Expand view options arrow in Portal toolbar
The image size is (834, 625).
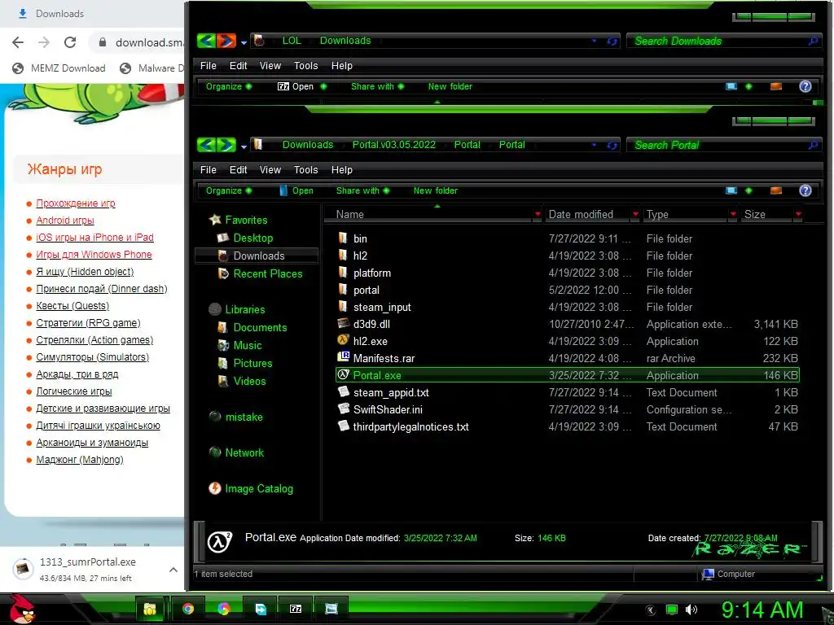click(748, 190)
